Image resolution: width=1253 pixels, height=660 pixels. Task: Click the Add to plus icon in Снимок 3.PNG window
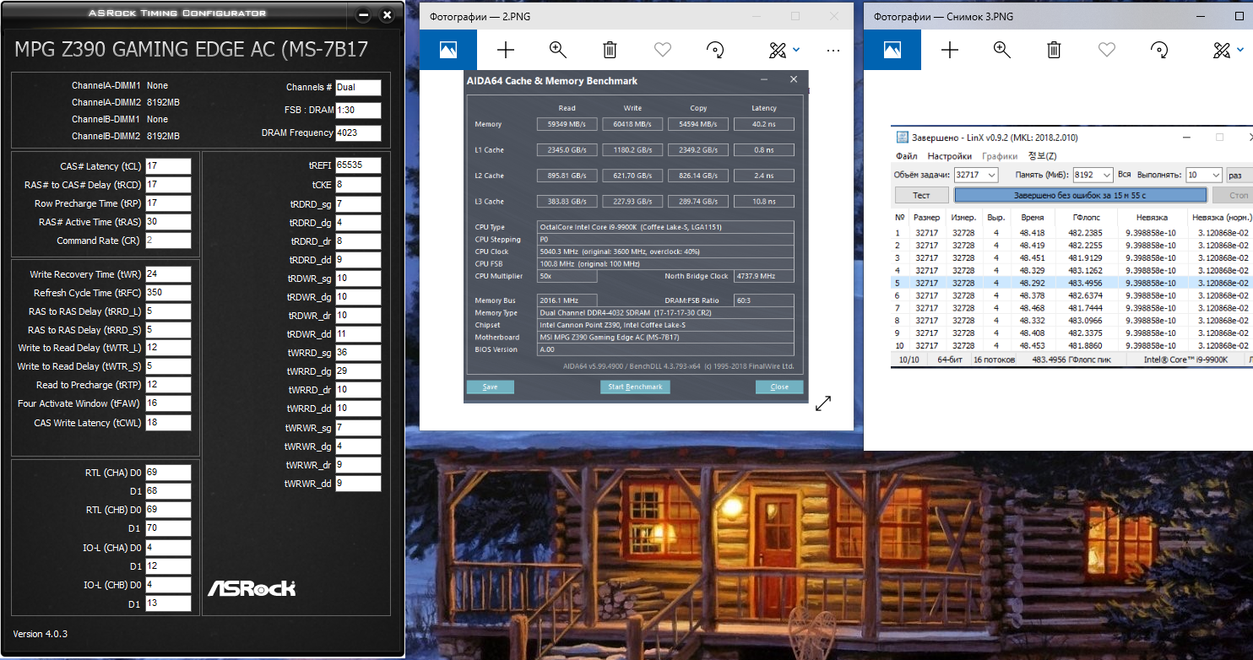pos(950,51)
